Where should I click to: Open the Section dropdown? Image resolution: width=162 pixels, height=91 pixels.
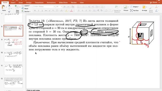26,12
